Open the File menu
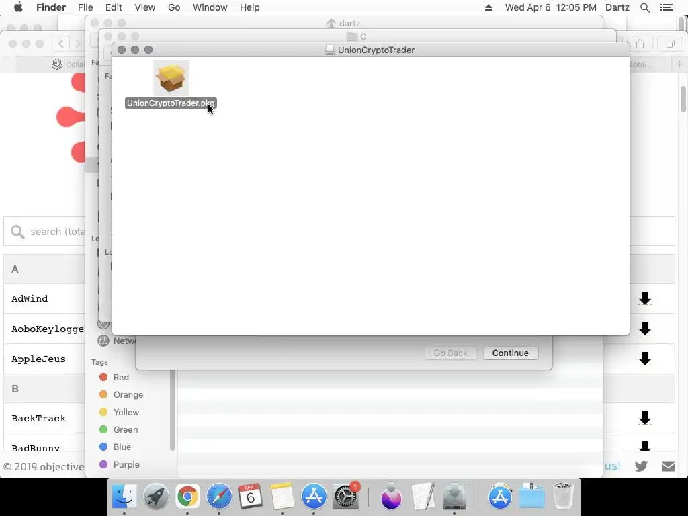The width and height of the screenshot is (688, 516). [85, 7]
